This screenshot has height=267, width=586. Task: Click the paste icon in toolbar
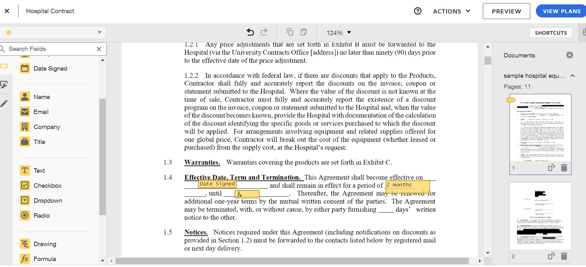pyautogui.click(x=304, y=32)
